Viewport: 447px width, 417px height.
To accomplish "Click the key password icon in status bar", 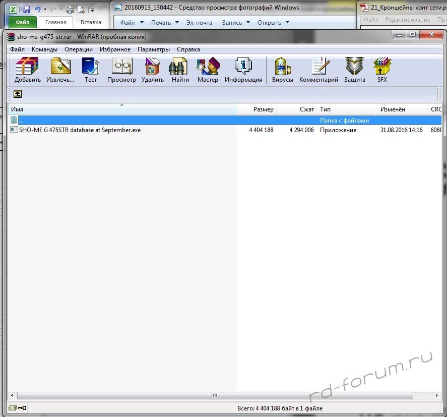I will [22, 408].
